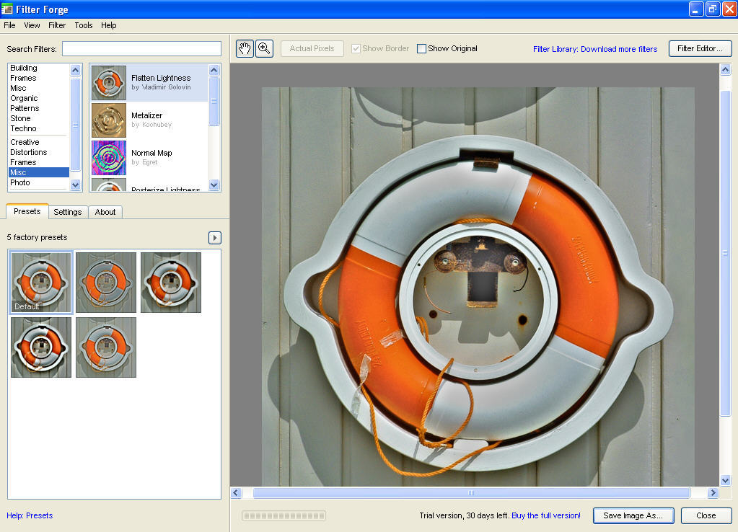This screenshot has height=532, width=738.
Task: Select the Stone category
Action: pyautogui.click(x=20, y=118)
